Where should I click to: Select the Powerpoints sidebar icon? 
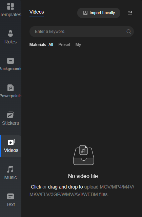pos(11,88)
